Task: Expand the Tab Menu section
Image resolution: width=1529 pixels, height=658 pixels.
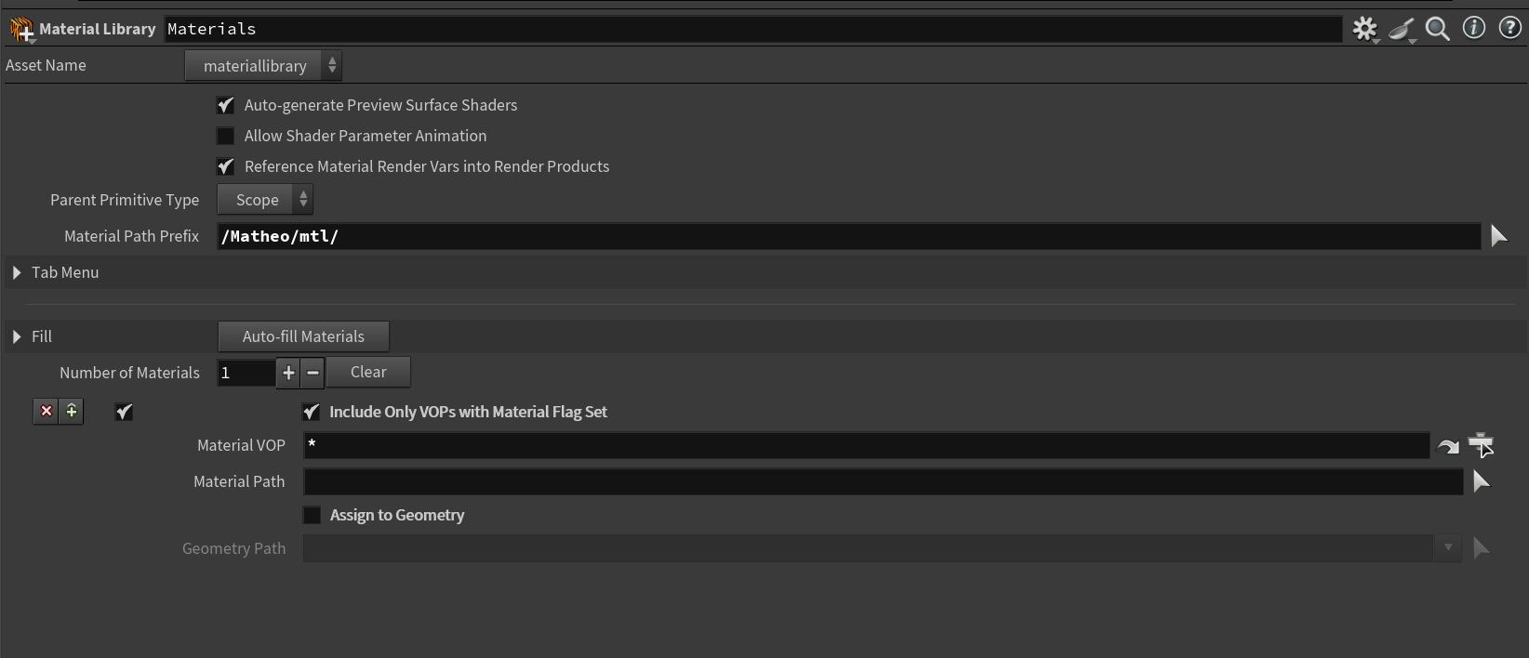Action: point(17,272)
